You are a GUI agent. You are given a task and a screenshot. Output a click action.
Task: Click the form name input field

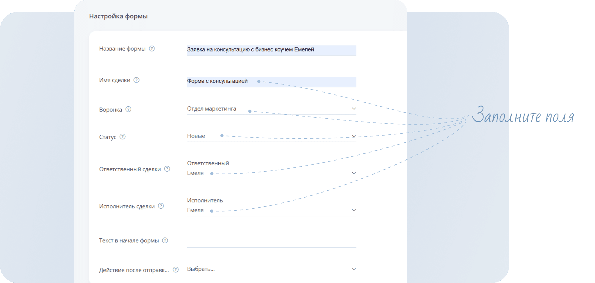271,50
